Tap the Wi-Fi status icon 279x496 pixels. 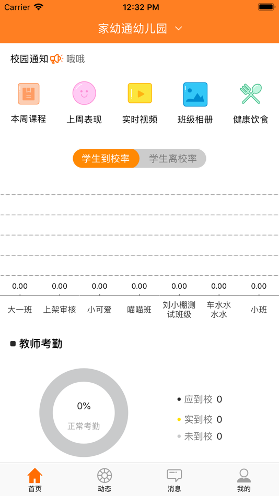(39, 7)
